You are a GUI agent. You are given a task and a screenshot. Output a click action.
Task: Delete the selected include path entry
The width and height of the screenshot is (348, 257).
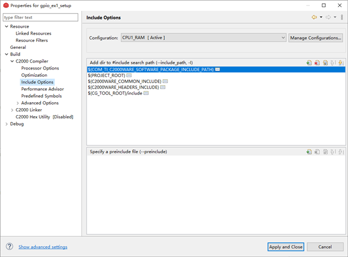316,62
